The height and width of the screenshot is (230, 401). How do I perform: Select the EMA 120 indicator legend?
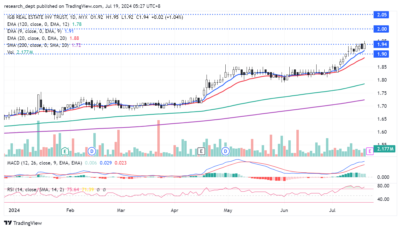tap(38, 24)
